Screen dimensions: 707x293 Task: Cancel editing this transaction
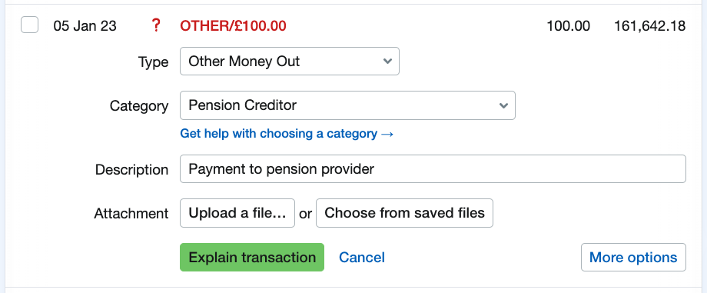click(x=362, y=258)
